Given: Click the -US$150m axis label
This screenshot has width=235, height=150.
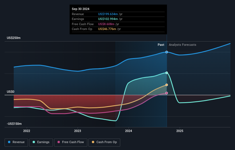Looking at the screenshot, I should (x=14, y=124).
